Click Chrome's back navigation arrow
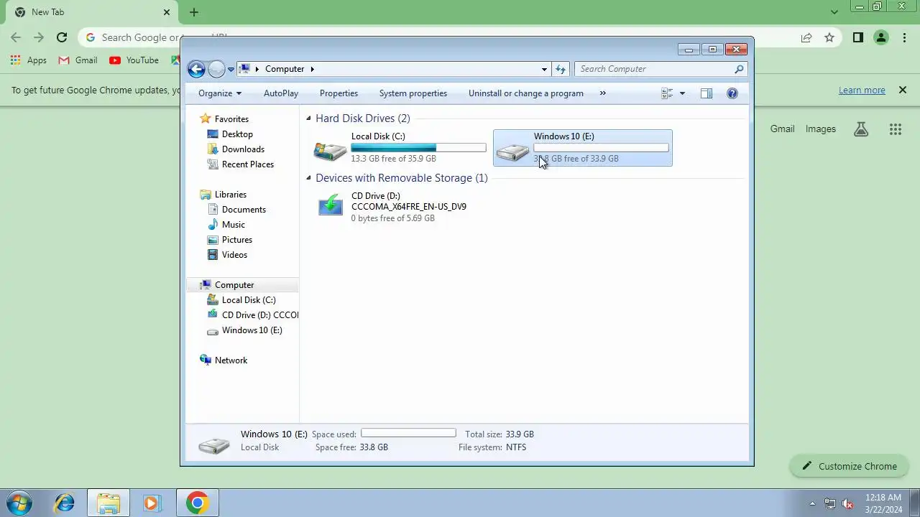The image size is (920, 517). click(x=16, y=37)
